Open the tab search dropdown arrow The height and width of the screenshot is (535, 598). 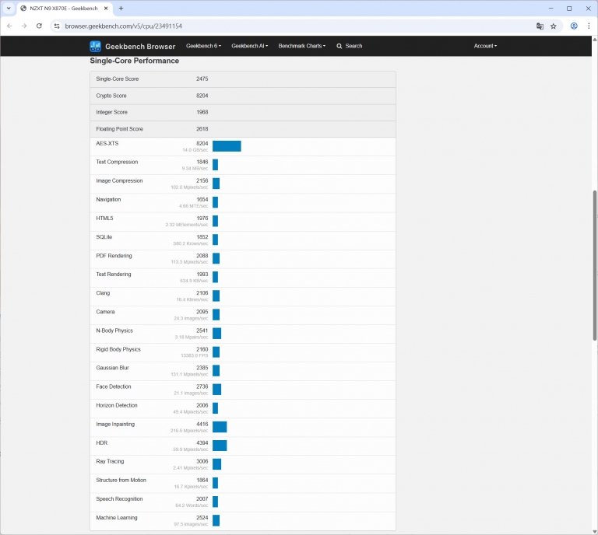tap(9, 8)
